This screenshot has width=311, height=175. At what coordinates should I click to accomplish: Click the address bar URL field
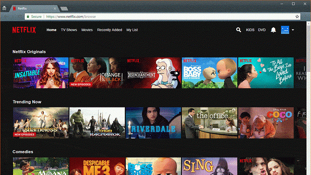[x=162, y=17]
